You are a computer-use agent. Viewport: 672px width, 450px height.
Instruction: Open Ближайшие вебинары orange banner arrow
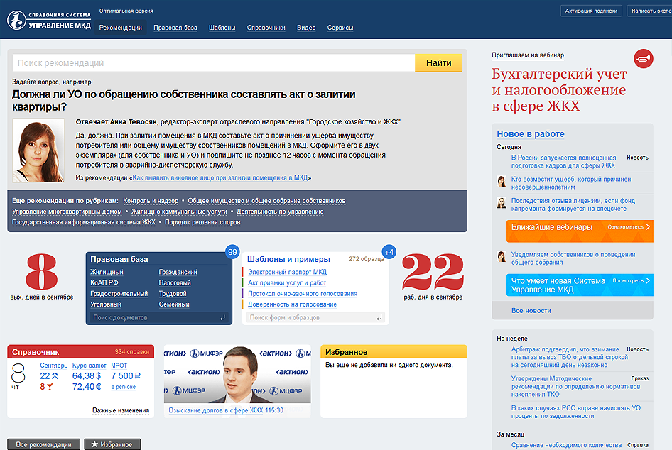pyautogui.click(x=648, y=227)
